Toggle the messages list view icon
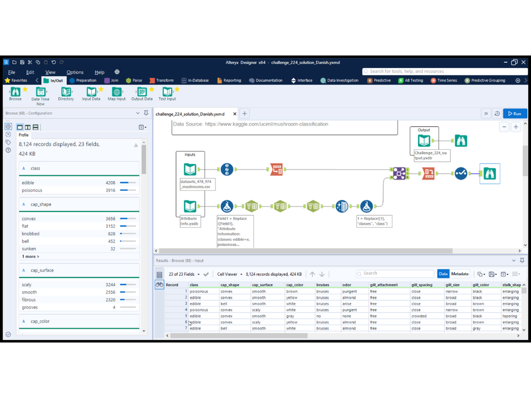The height and width of the screenshot is (398, 531). 159,275
